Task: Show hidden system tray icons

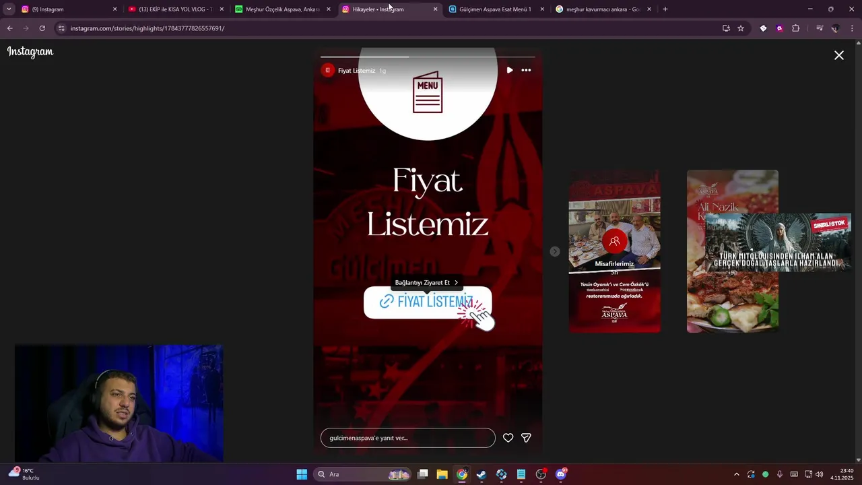Action: pyautogui.click(x=736, y=474)
